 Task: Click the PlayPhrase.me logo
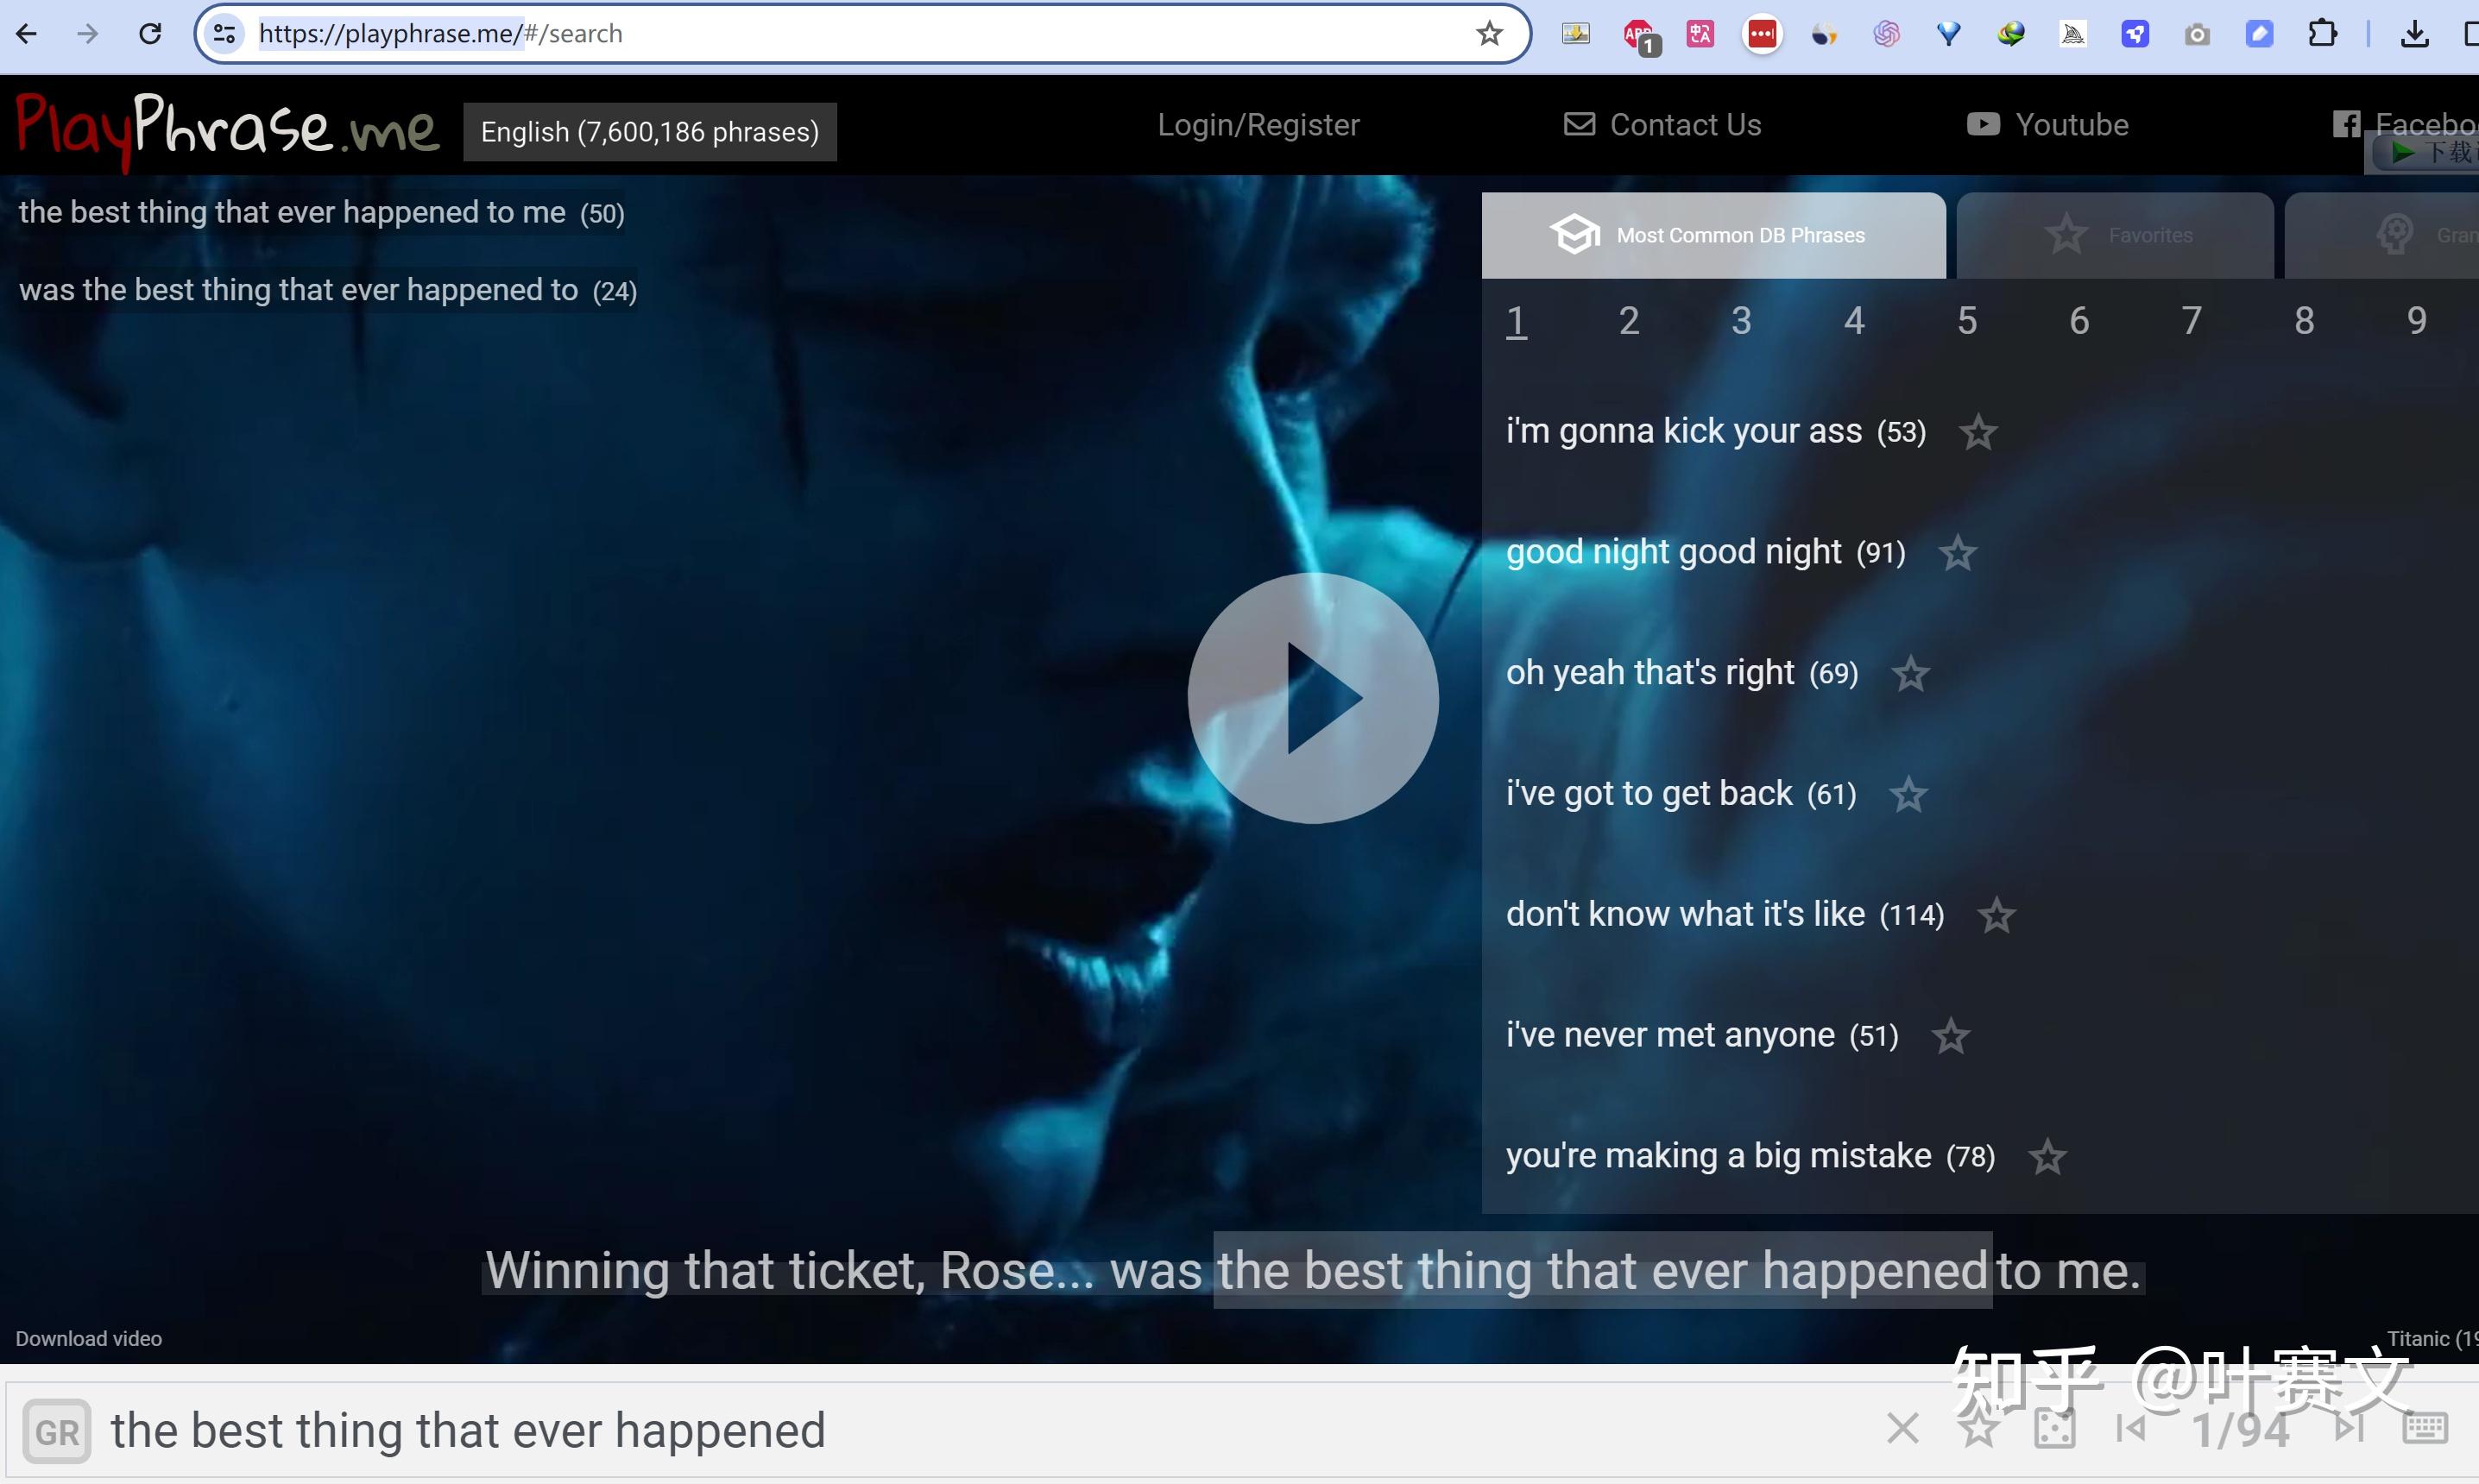[x=227, y=130]
